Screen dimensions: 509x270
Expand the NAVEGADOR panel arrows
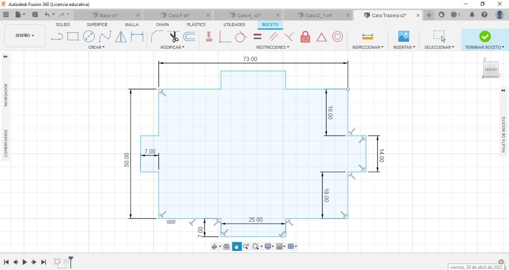tap(6, 56)
